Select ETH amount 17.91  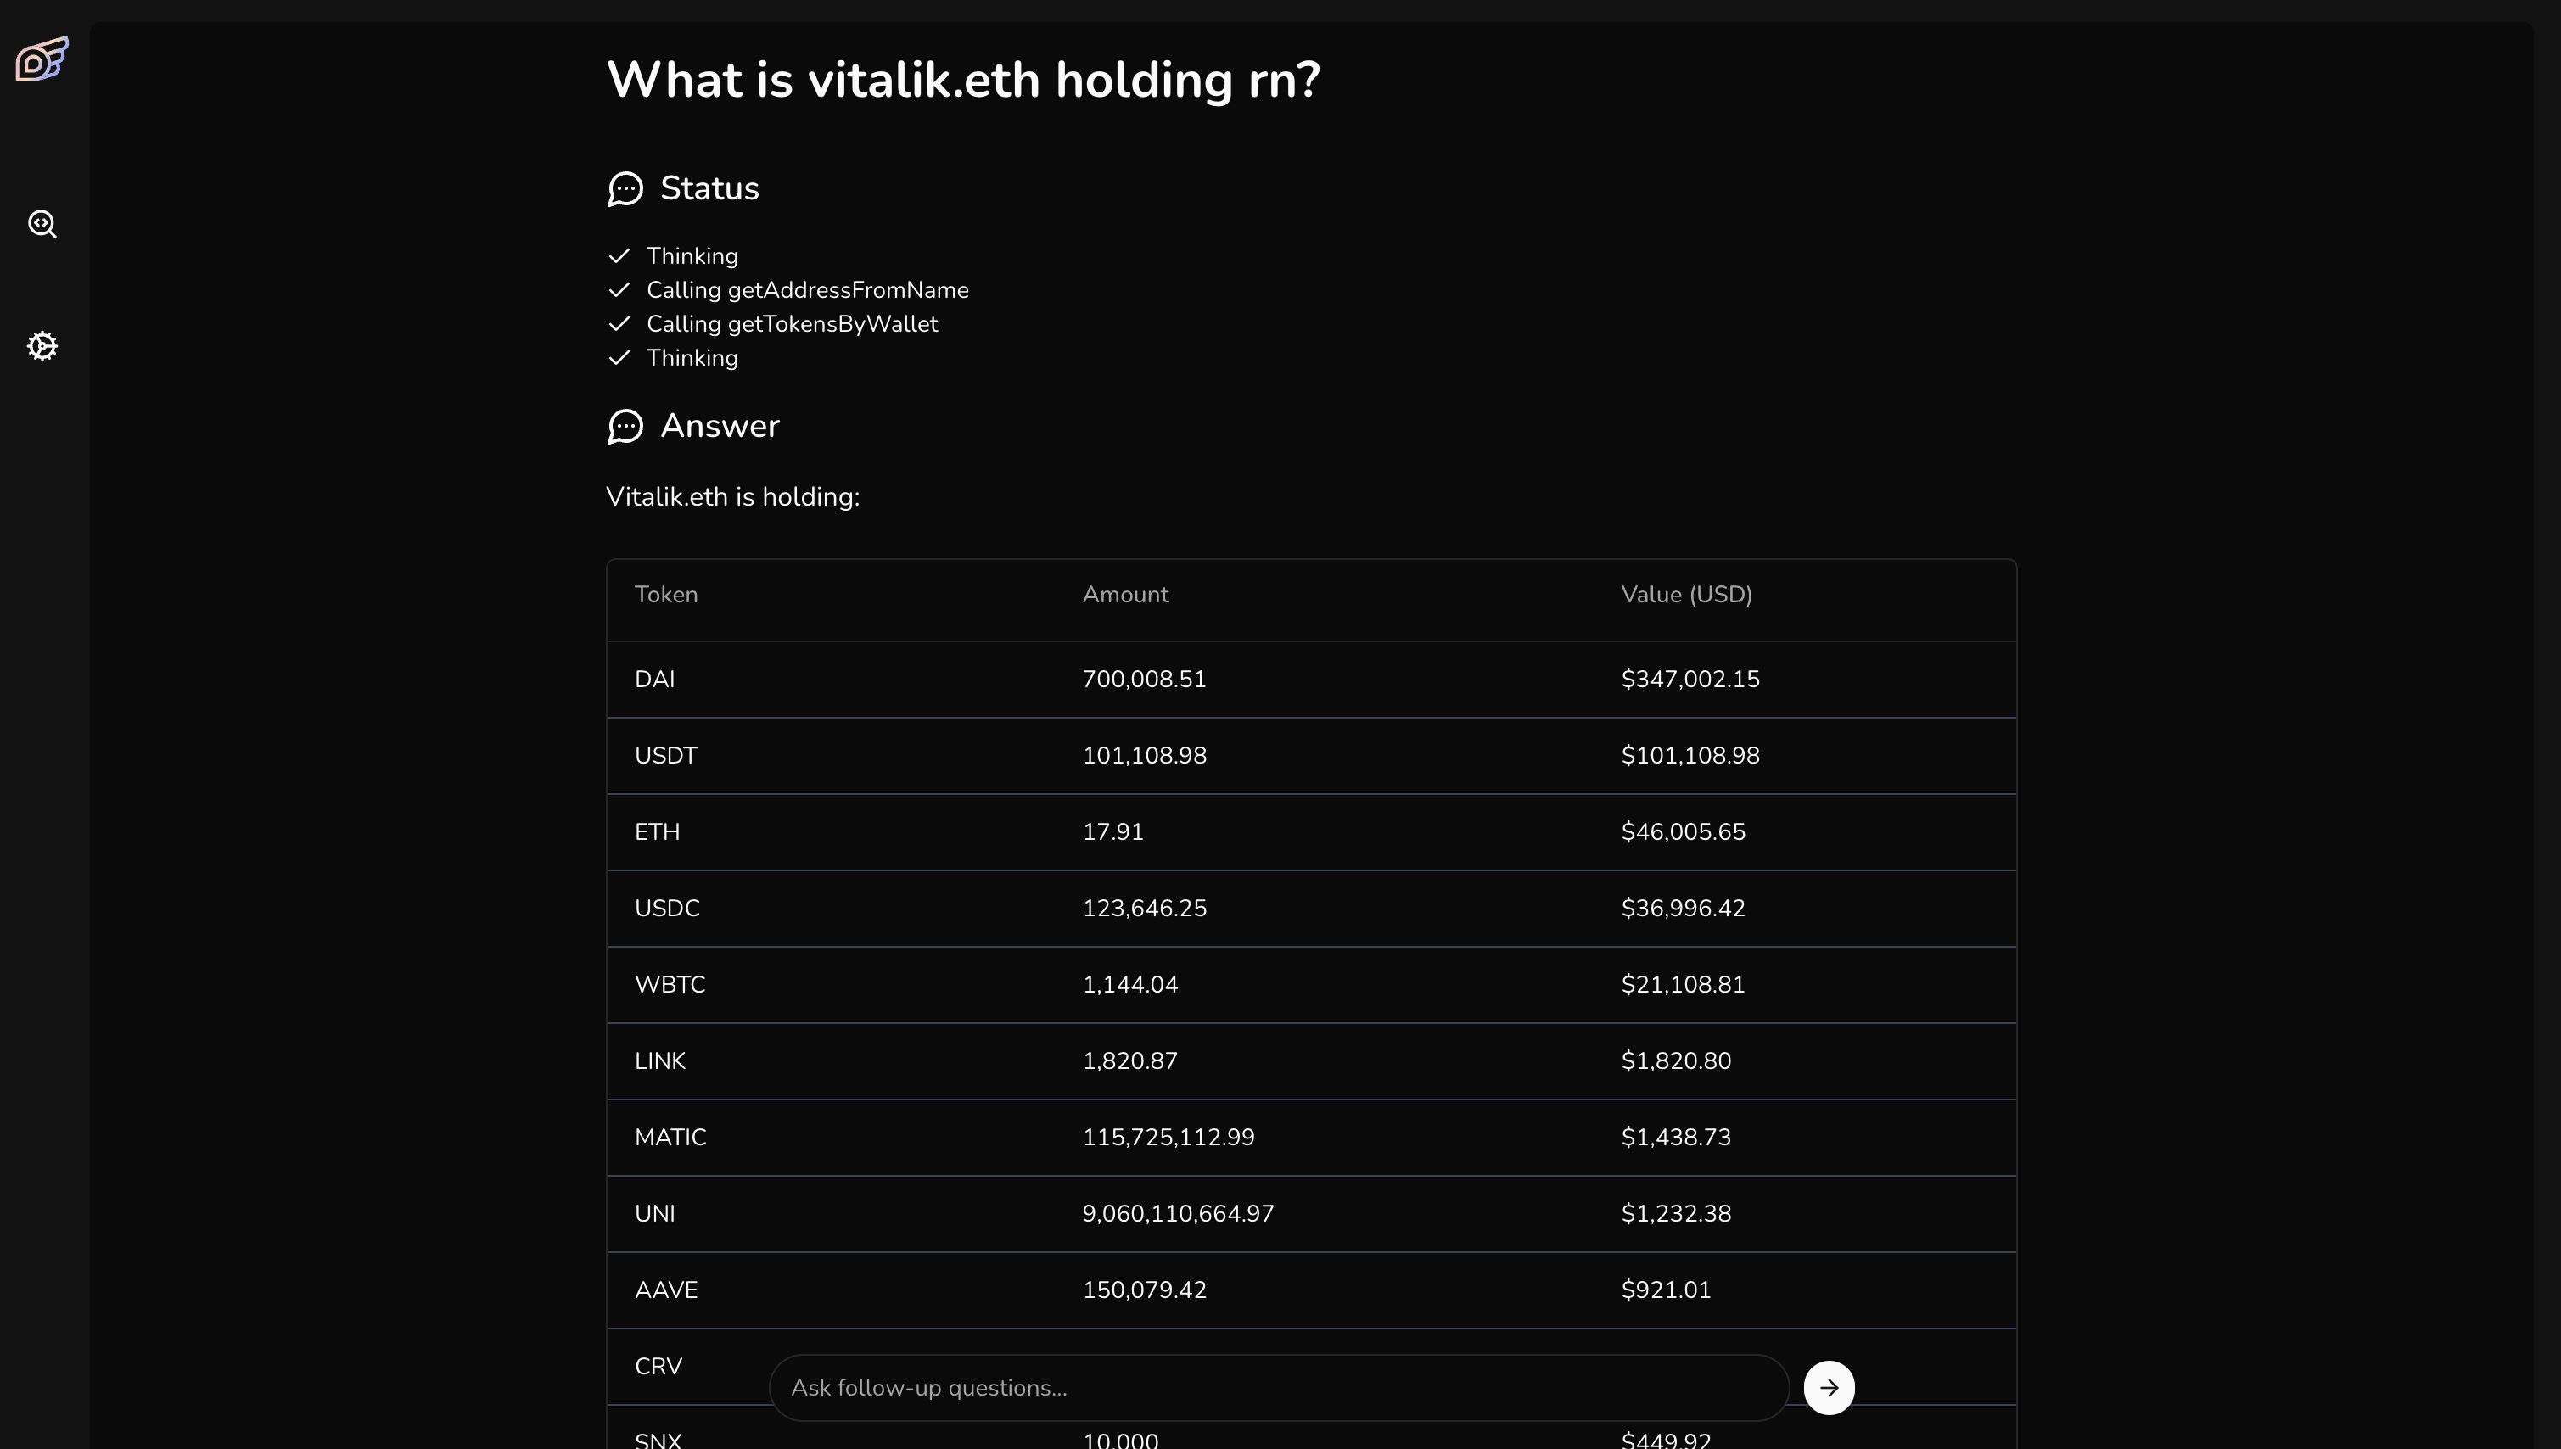pos(1112,832)
